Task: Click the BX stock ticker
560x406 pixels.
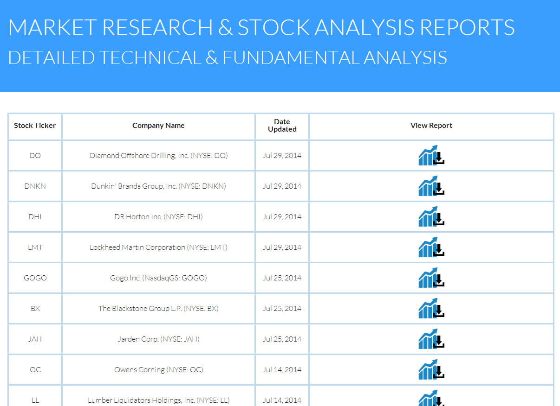Action: [35, 309]
